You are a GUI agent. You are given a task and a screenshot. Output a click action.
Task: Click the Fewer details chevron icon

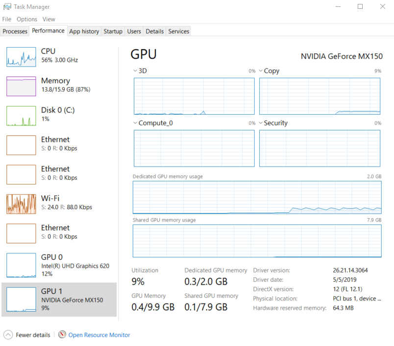(8, 335)
